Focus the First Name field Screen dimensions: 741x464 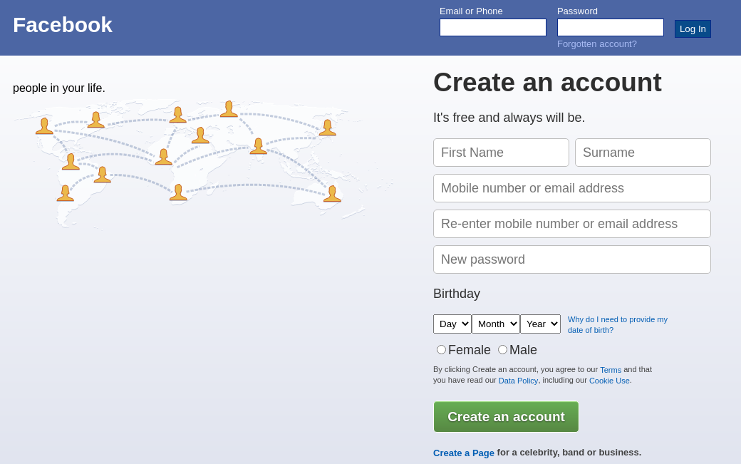[501, 153]
